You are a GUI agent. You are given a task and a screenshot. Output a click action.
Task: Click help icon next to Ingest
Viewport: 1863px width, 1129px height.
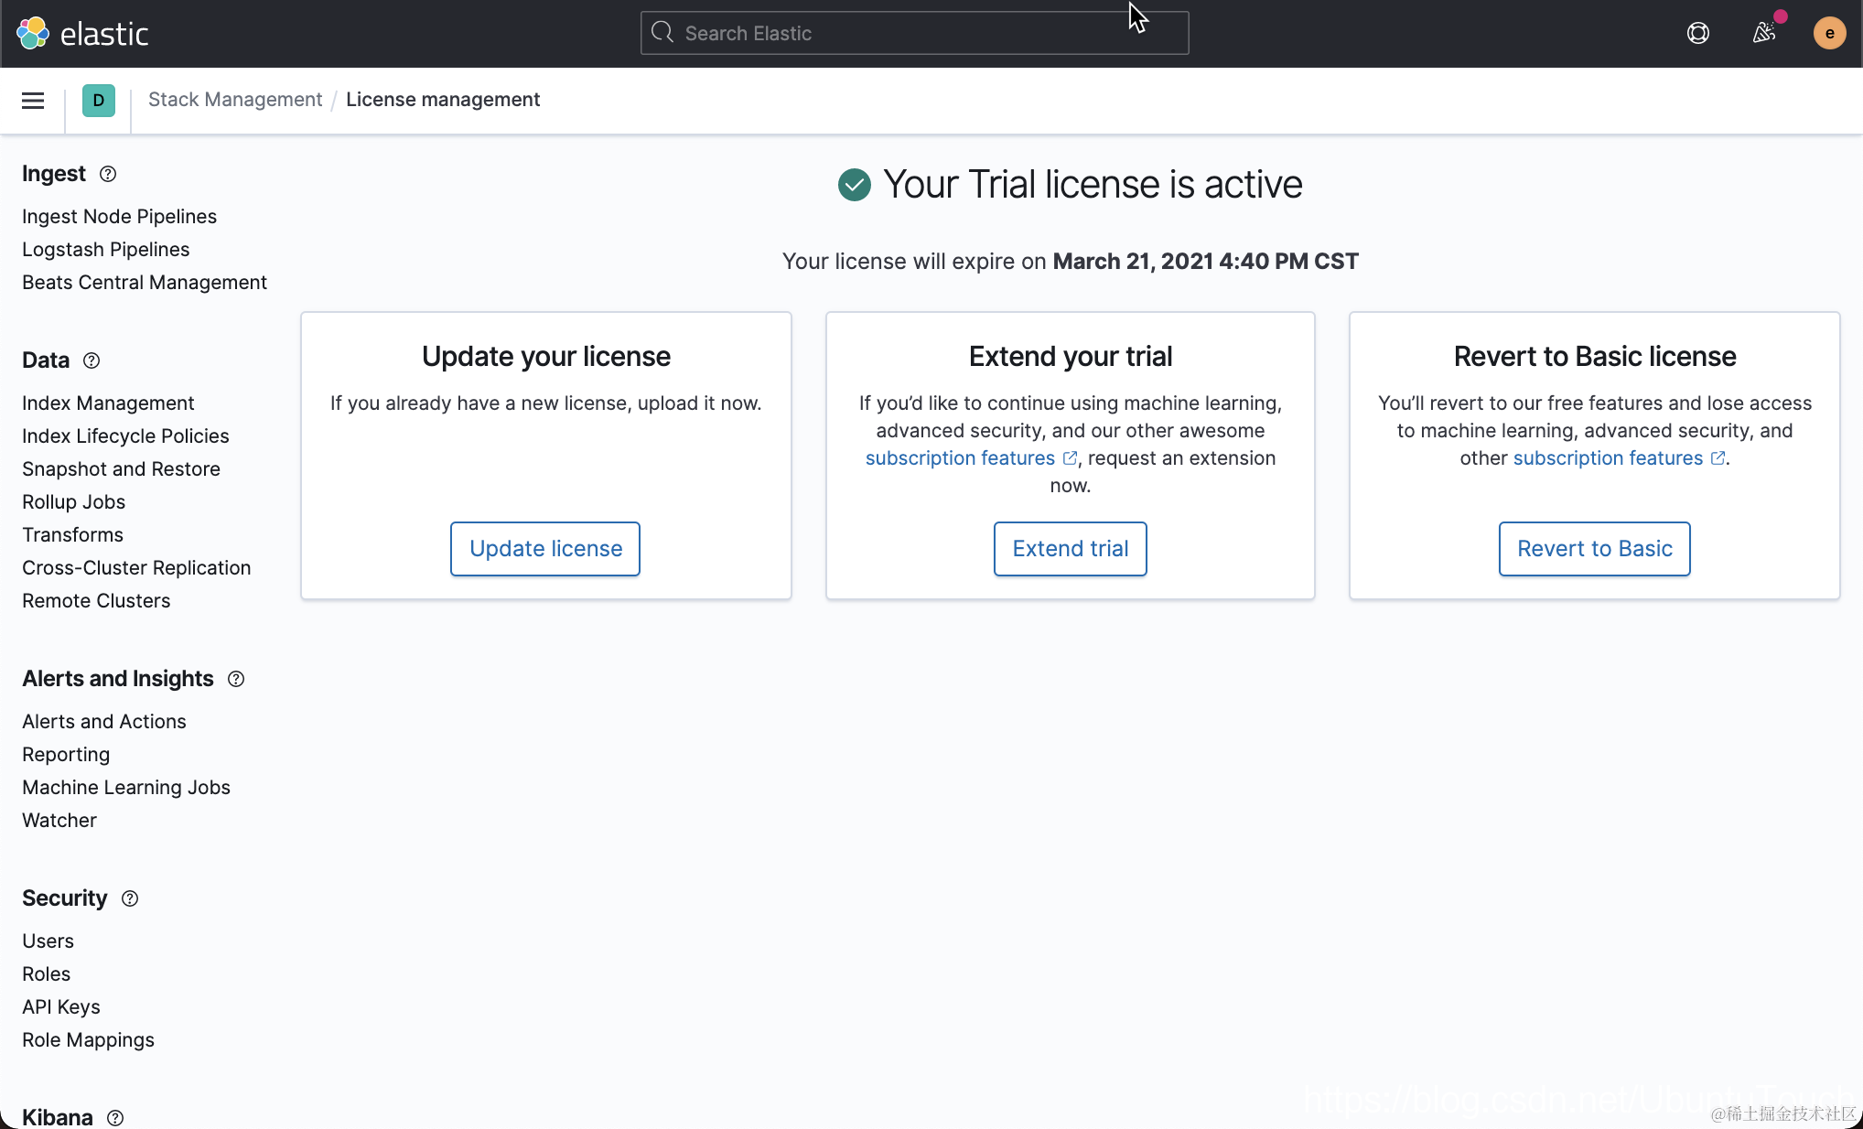click(108, 174)
